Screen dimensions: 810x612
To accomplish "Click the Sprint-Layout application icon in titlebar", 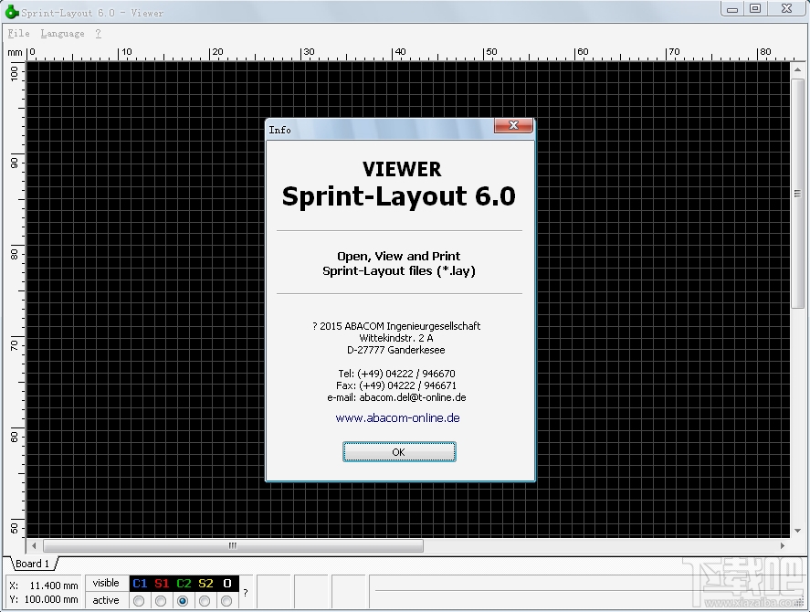I will point(11,11).
